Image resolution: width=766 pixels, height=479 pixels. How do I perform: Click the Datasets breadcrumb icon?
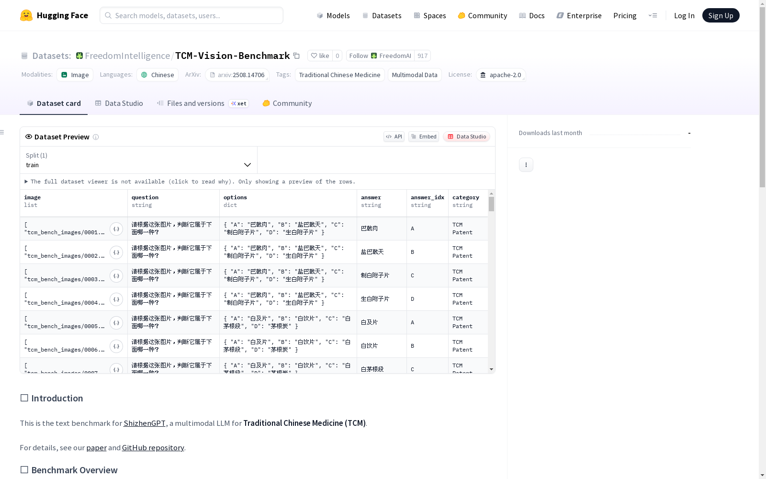coord(24,56)
